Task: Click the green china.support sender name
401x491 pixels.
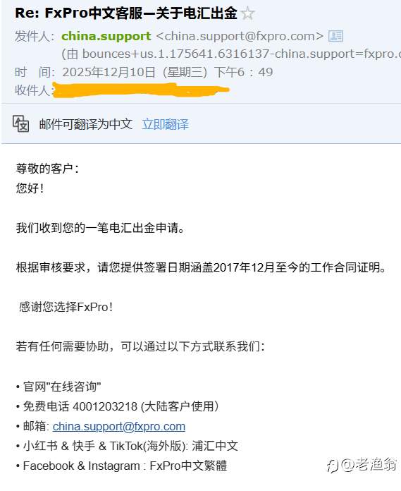Action: [x=106, y=36]
